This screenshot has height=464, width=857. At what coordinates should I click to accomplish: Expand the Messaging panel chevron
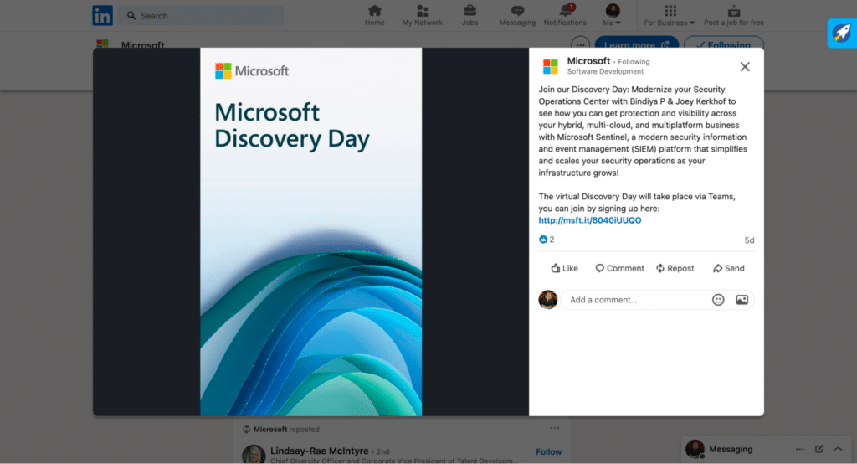click(x=838, y=449)
